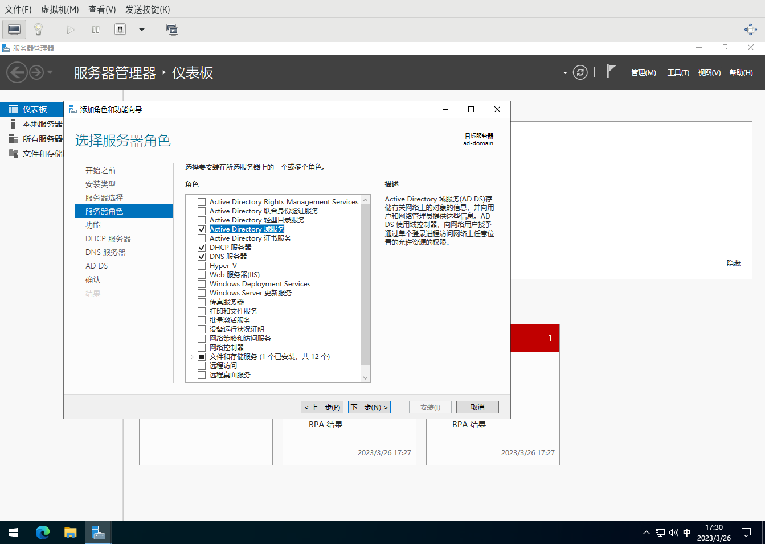Select 文件和存储 in the left sidebar
Image resolution: width=765 pixels, height=544 pixels.
pos(32,154)
